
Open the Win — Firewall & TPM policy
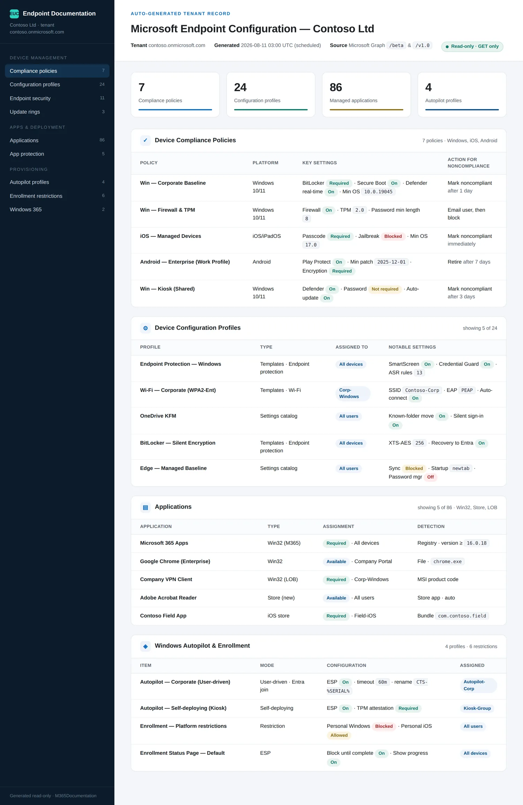(x=167, y=210)
